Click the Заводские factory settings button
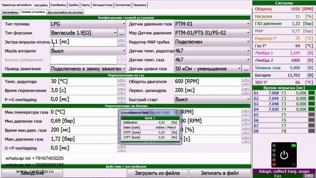This screenshot has height=178, width=316. tap(32, 173)
